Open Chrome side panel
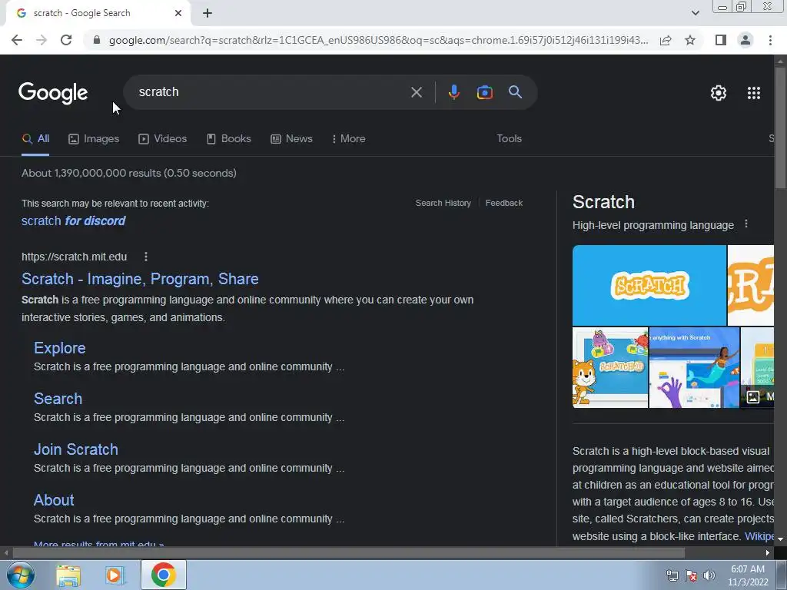The image size is (787, 590). click(x=721, y=40)
